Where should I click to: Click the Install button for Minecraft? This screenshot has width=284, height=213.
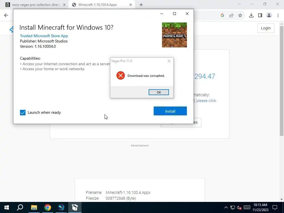click(170, 111)
